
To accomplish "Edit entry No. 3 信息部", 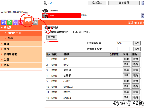I will pos(126,70).
